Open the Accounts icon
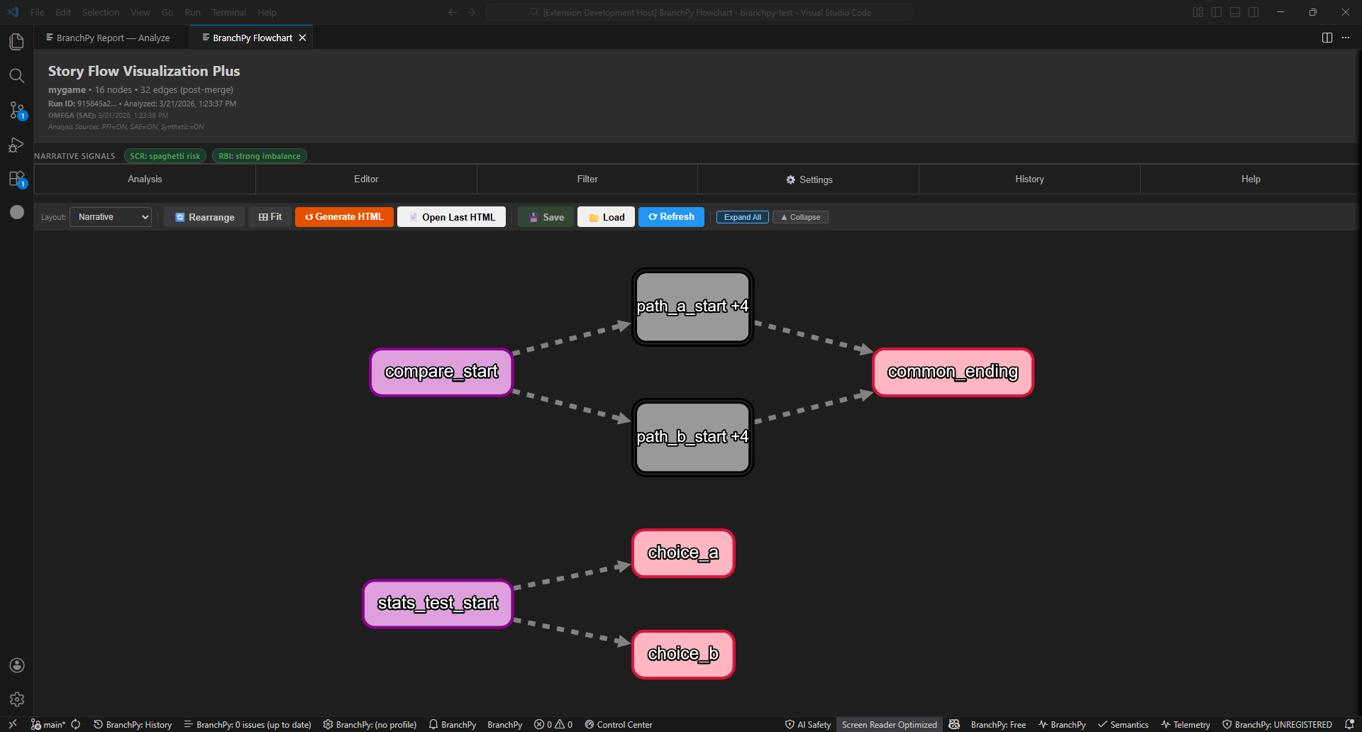 (x=17, y=665)
